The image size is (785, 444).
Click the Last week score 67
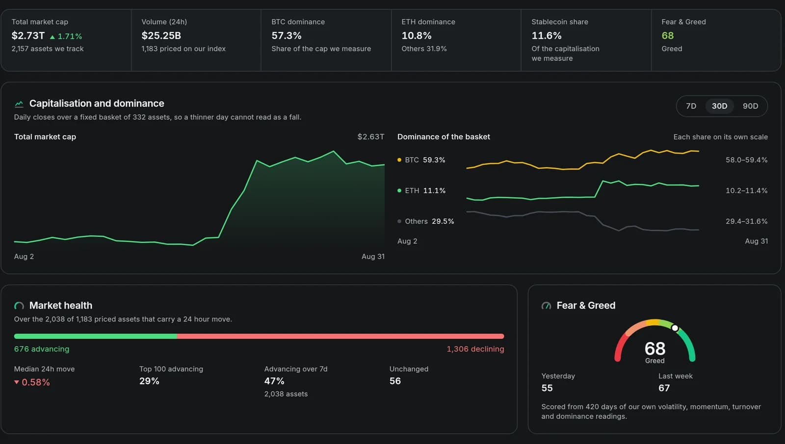pos(664,388)
